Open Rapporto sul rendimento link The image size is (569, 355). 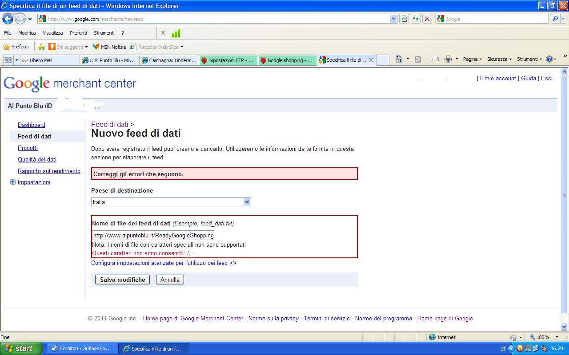pos(49,171)
